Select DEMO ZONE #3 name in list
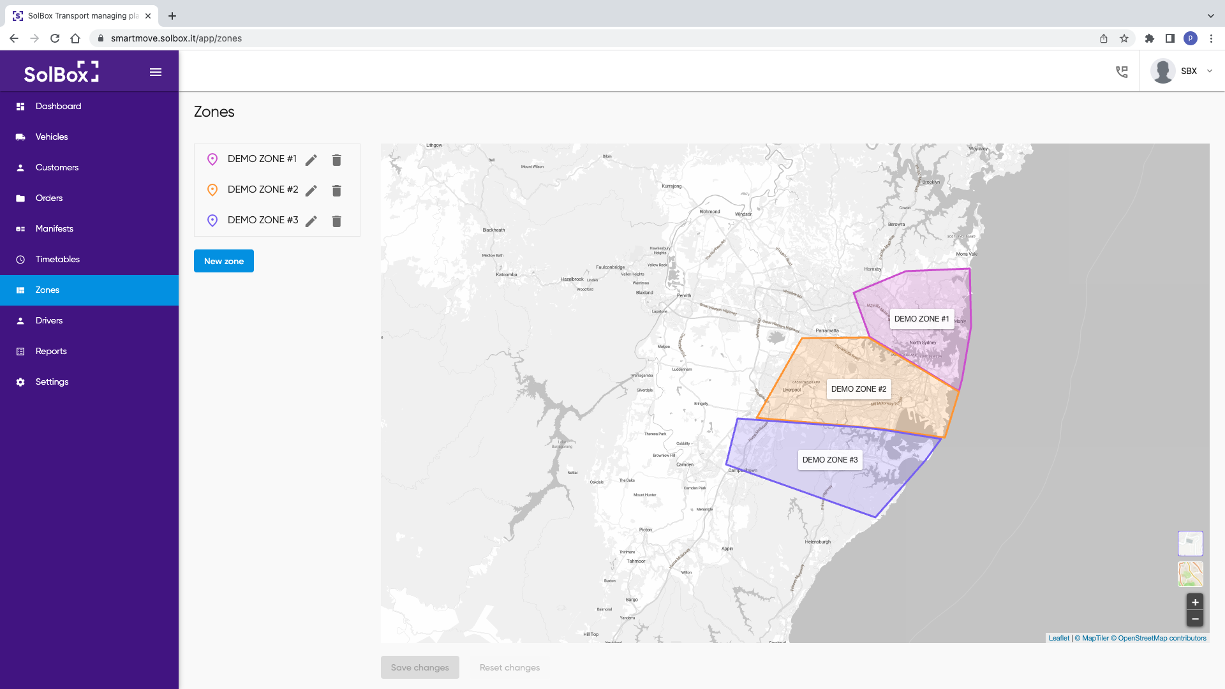 tap(263, 220)
